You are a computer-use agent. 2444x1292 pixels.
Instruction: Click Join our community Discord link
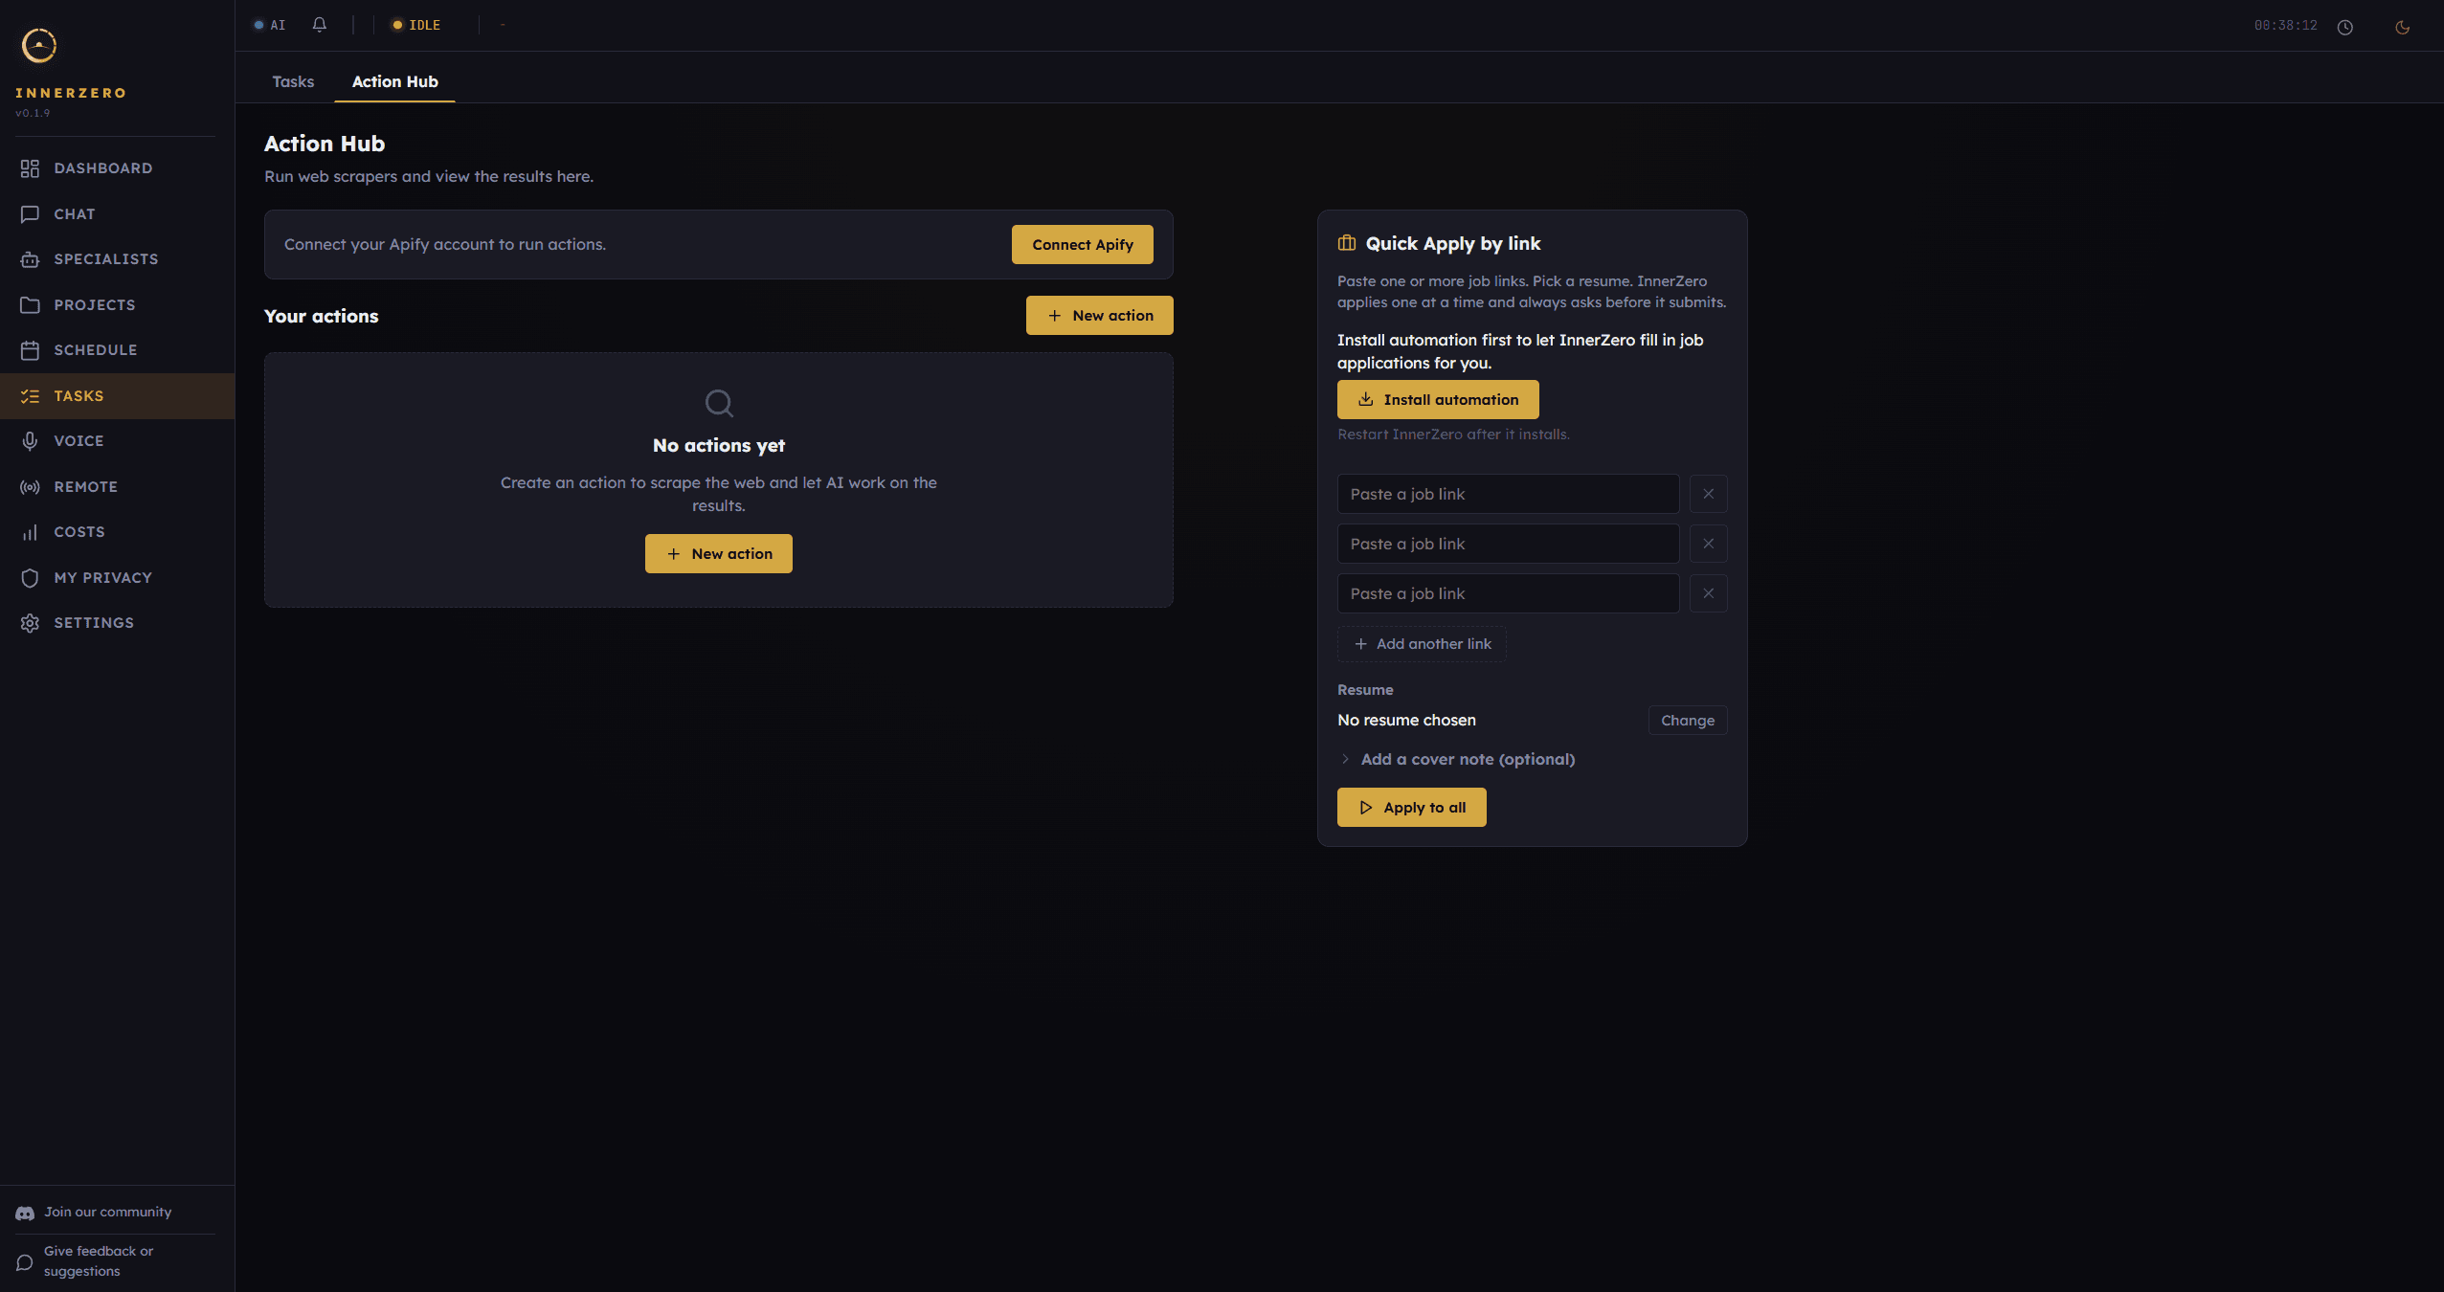[94, 1213]
